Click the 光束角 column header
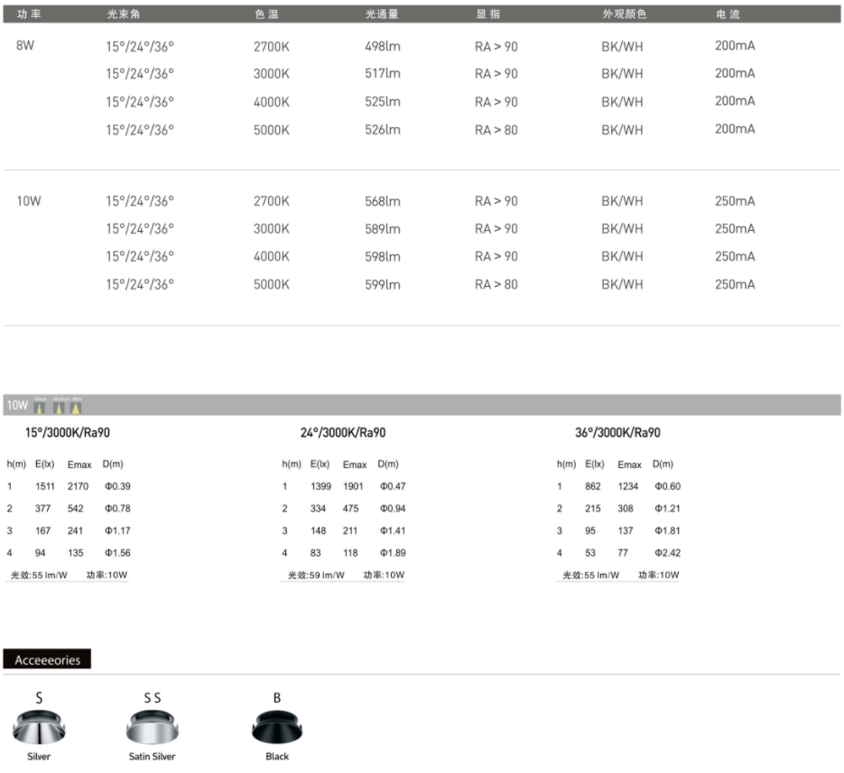Viewport: 844px width, 773px height. pos(124,14)
